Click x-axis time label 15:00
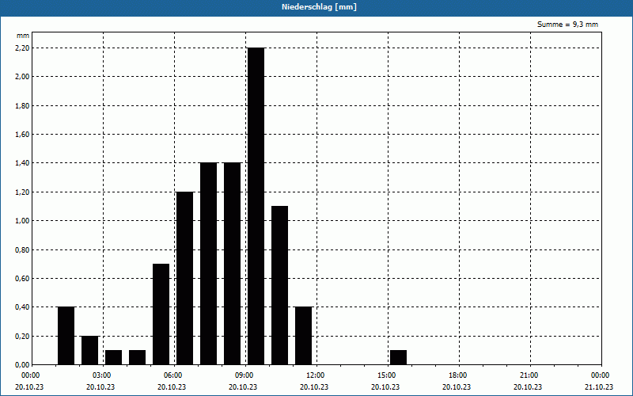This screenshot has width=633, height=396. coord(388,375)
